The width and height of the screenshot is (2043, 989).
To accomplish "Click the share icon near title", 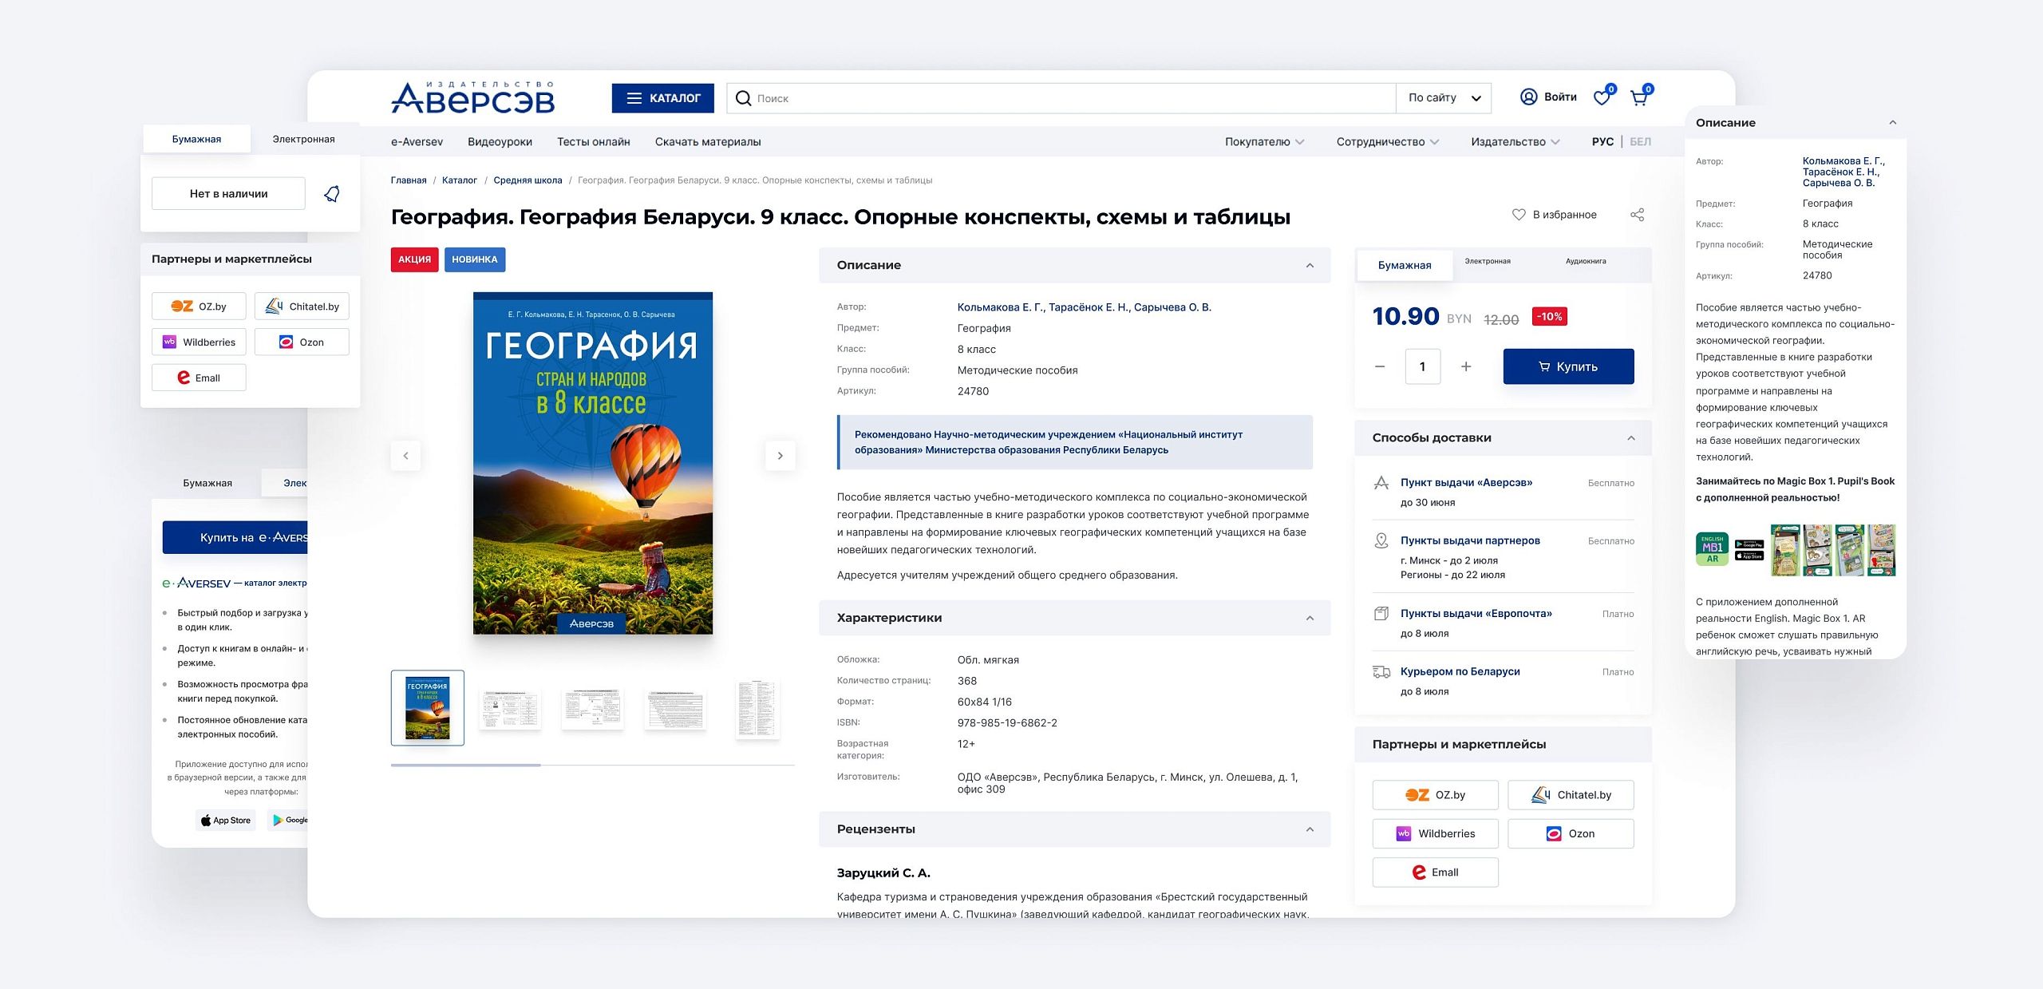I will click(1637, 215).
